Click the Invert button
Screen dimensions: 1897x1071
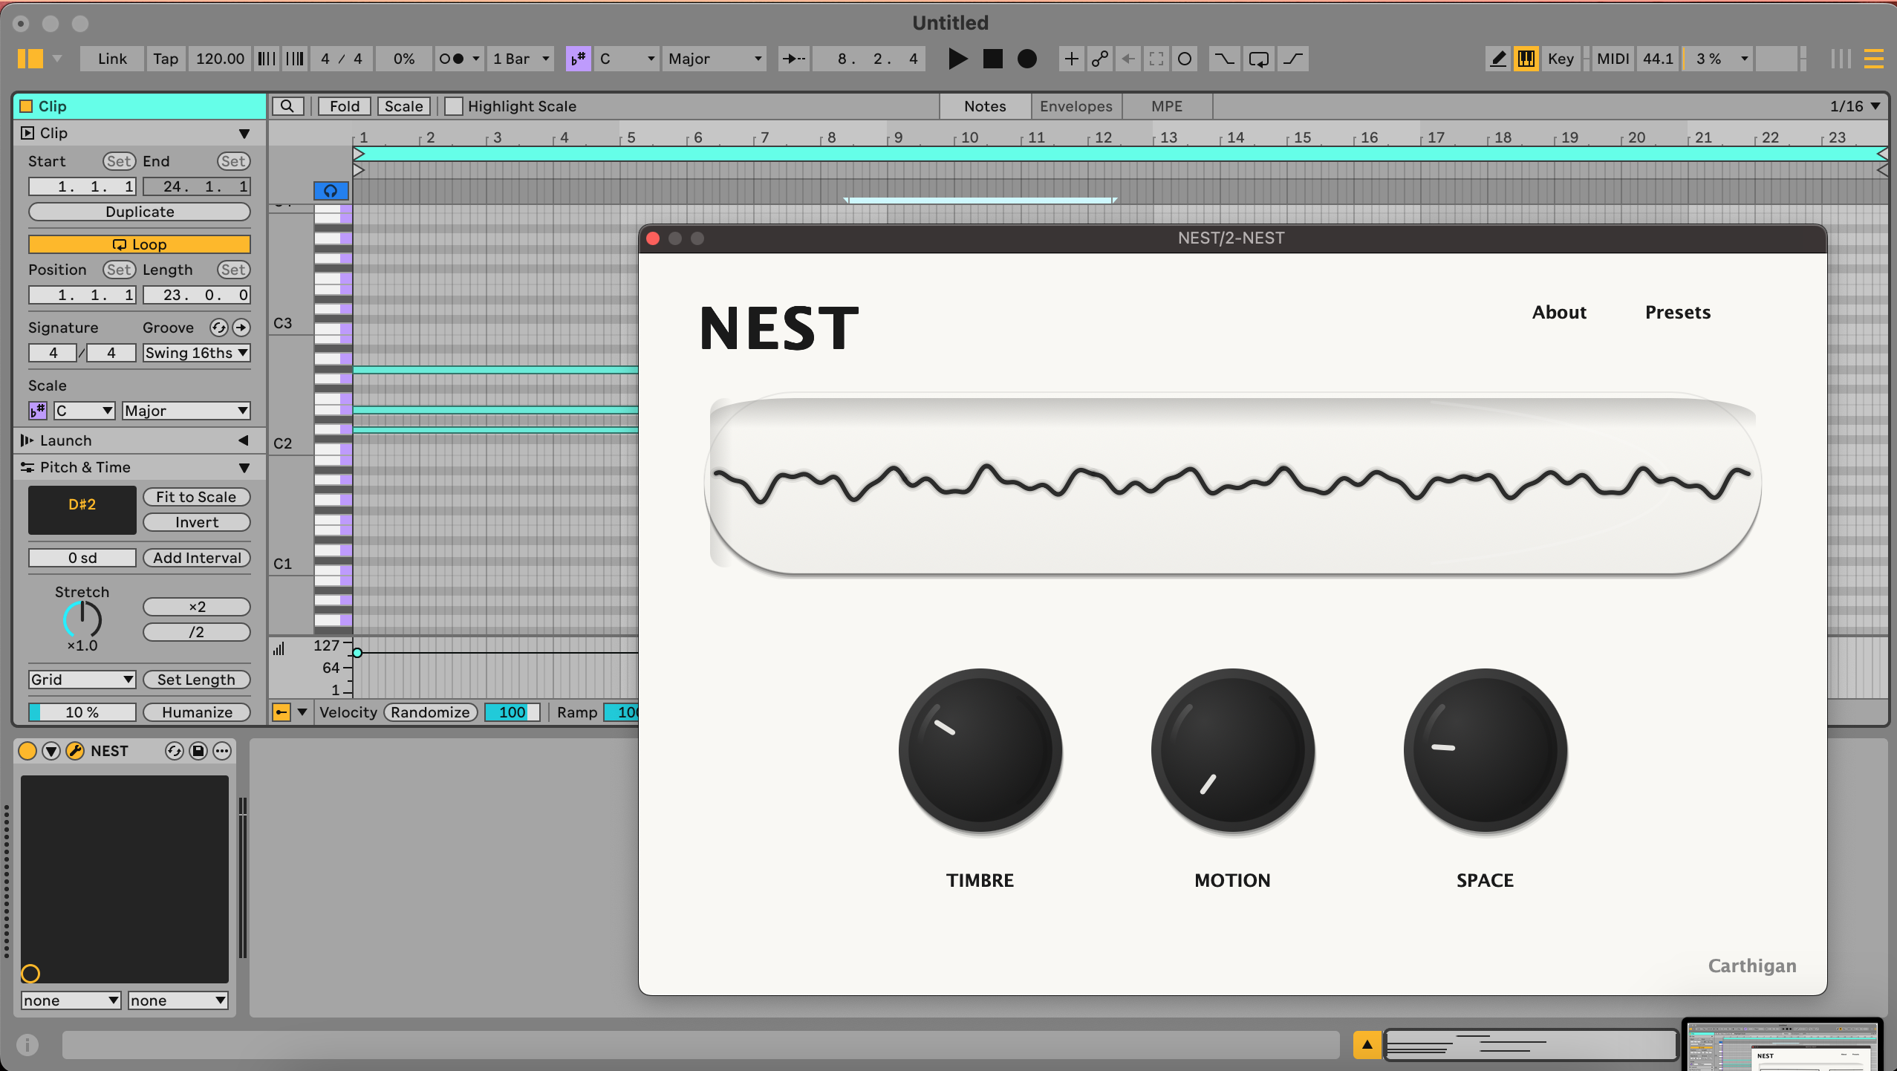pos(196,522)
